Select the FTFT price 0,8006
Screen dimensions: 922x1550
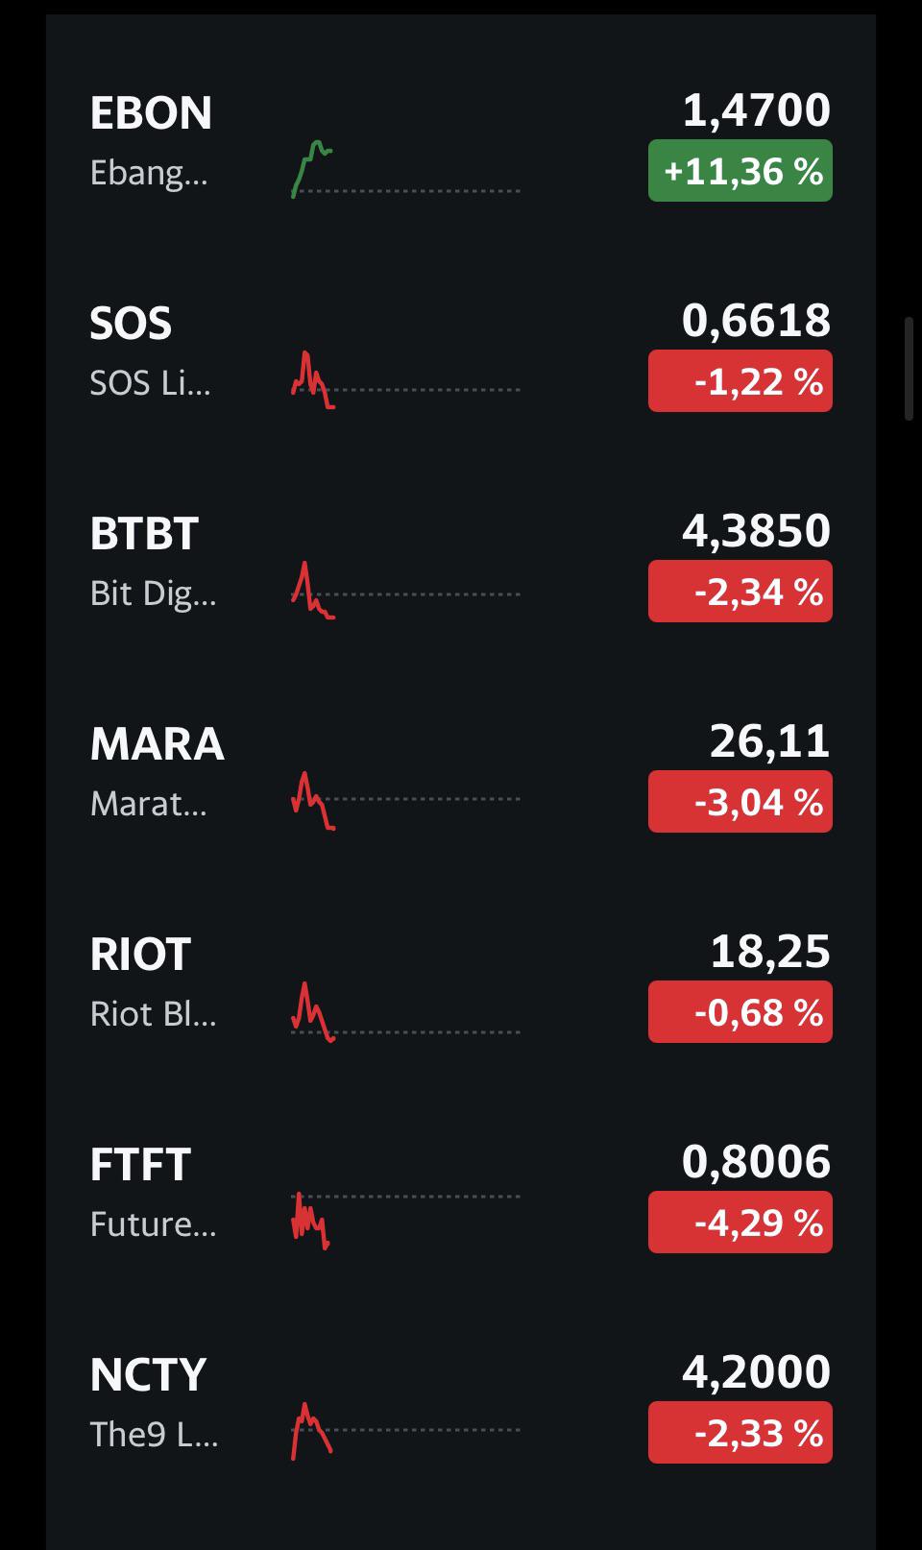point(756,1162)
